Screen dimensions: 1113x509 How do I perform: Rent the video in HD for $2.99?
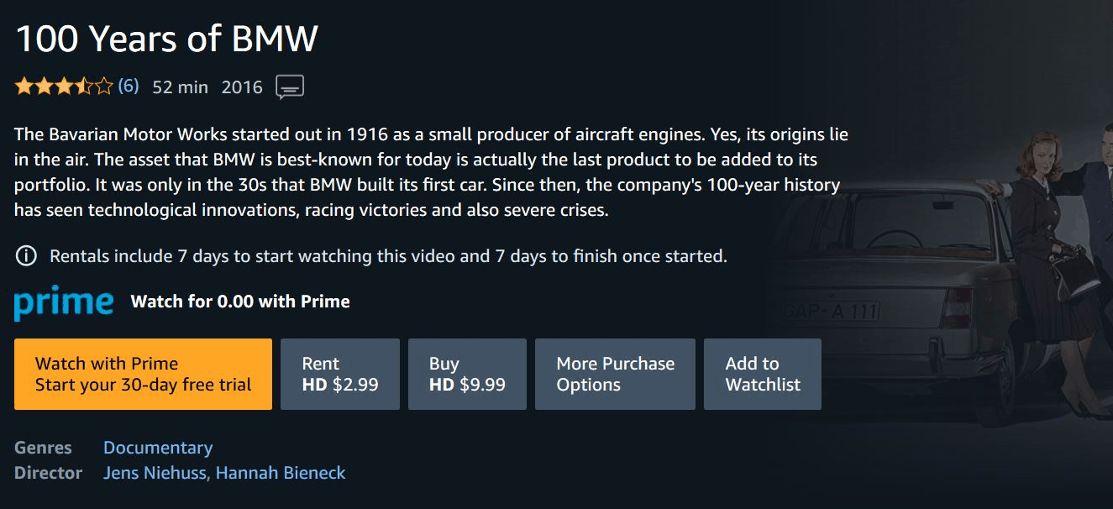coord(339,375)
